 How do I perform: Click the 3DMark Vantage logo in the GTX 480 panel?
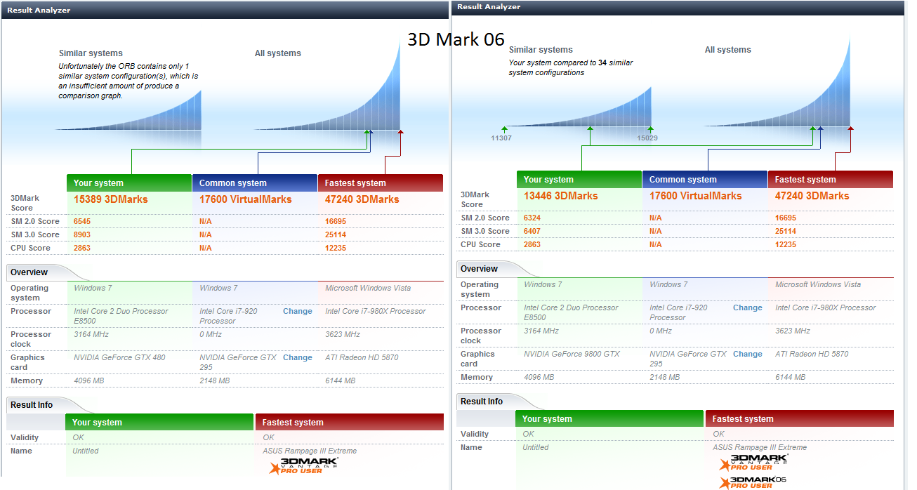(x=303, y=465)
